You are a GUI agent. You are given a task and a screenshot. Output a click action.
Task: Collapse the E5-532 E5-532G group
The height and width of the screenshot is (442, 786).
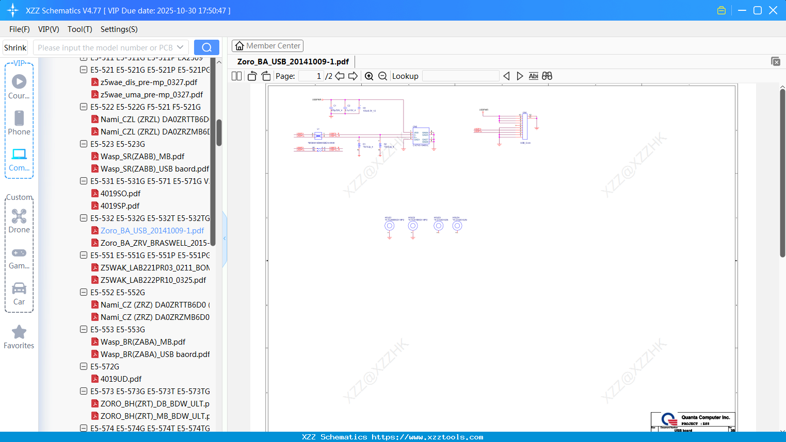point(84,218)
